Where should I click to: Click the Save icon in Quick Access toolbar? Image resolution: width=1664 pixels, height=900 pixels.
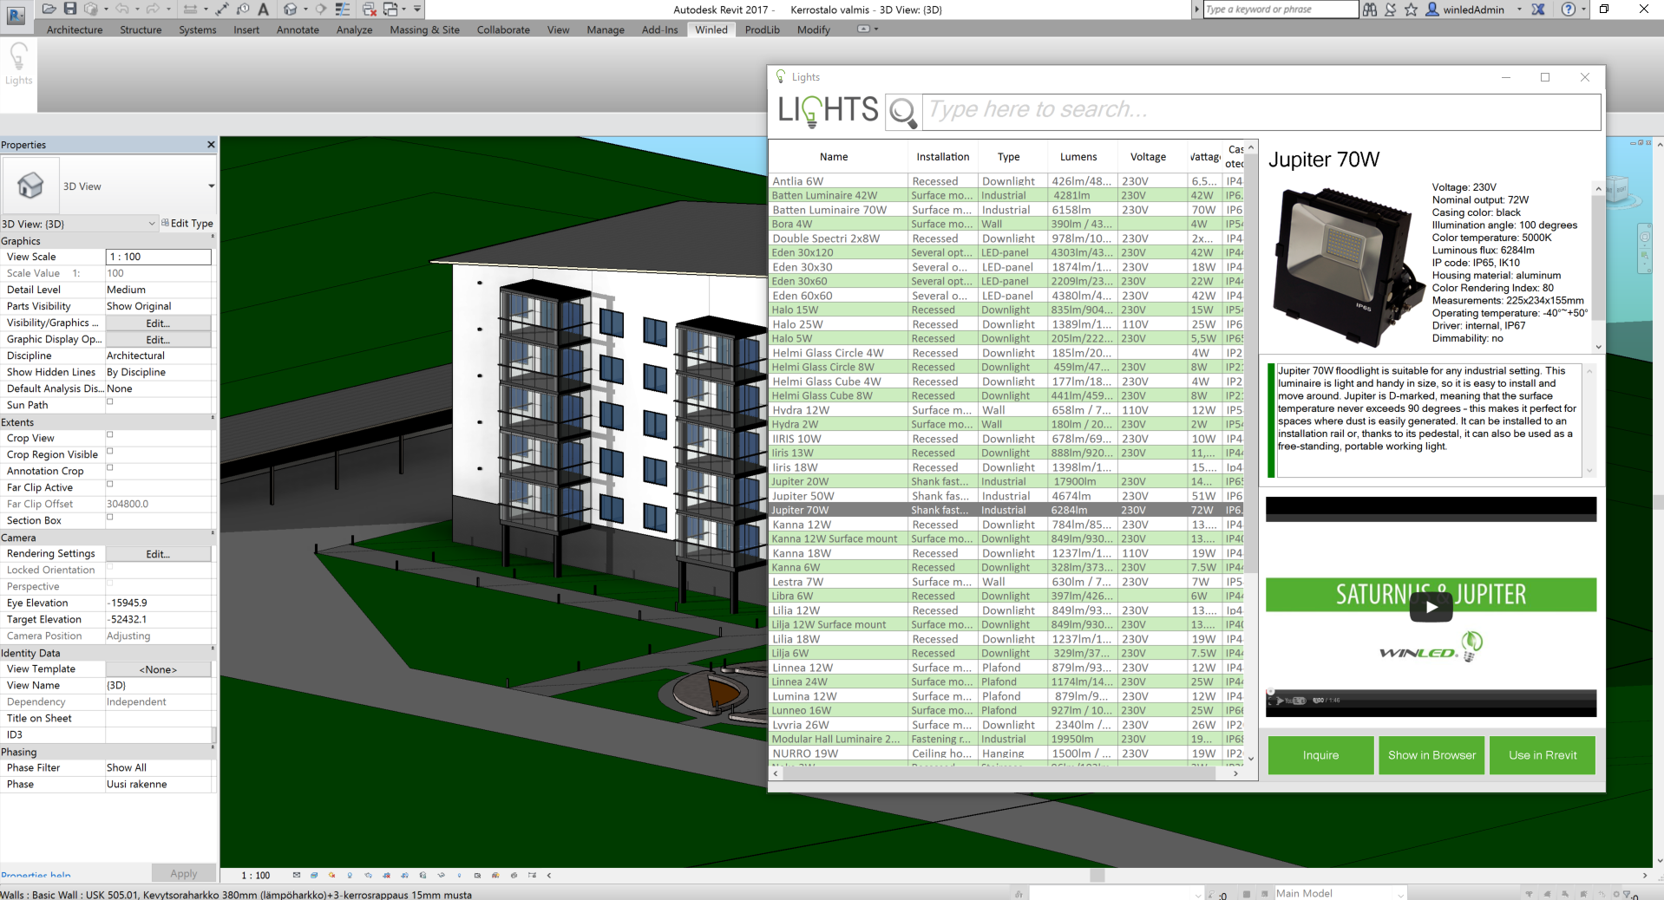[70, 9]
